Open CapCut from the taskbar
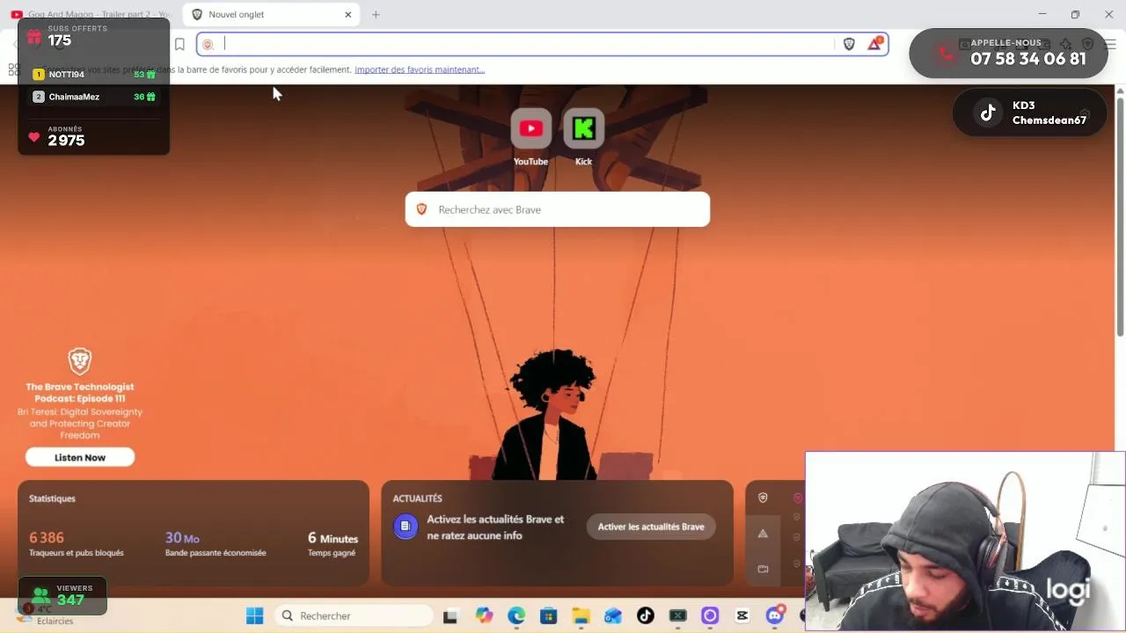The image size is (1126, 633). click(742, 615)
